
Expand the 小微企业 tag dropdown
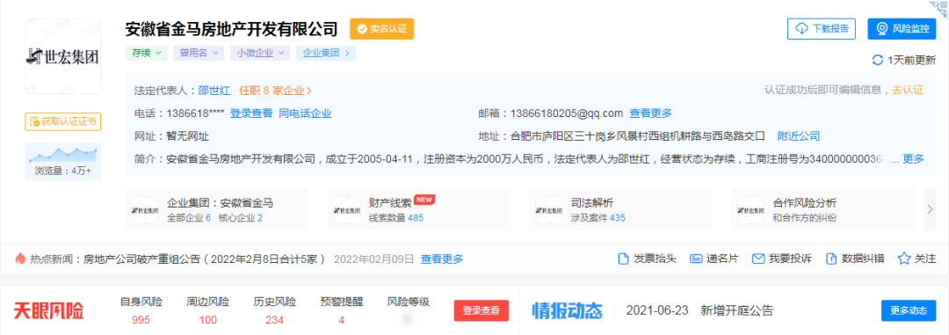click(x=259, y=54)
